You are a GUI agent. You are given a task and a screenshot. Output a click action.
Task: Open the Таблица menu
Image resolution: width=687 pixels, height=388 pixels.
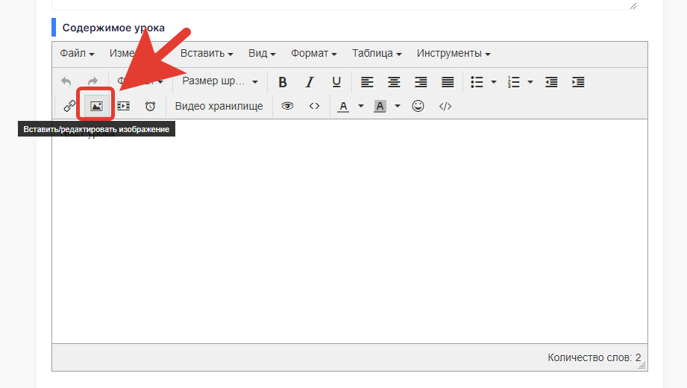pyautogui.click(x=377, y=54)
